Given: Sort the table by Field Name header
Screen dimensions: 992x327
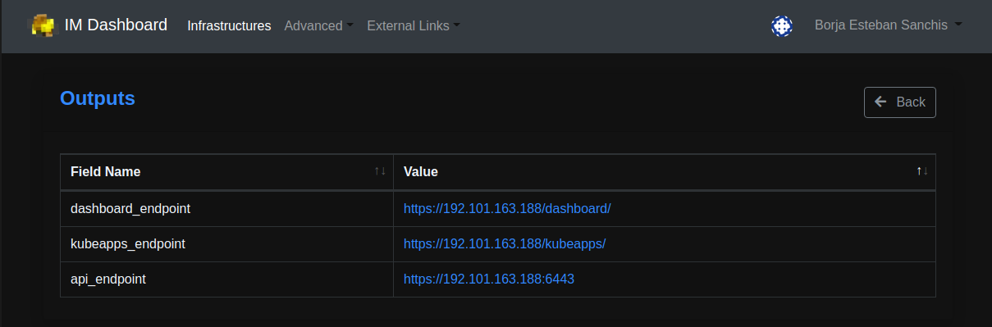Looking at the screenshot, I should point(226,172).
